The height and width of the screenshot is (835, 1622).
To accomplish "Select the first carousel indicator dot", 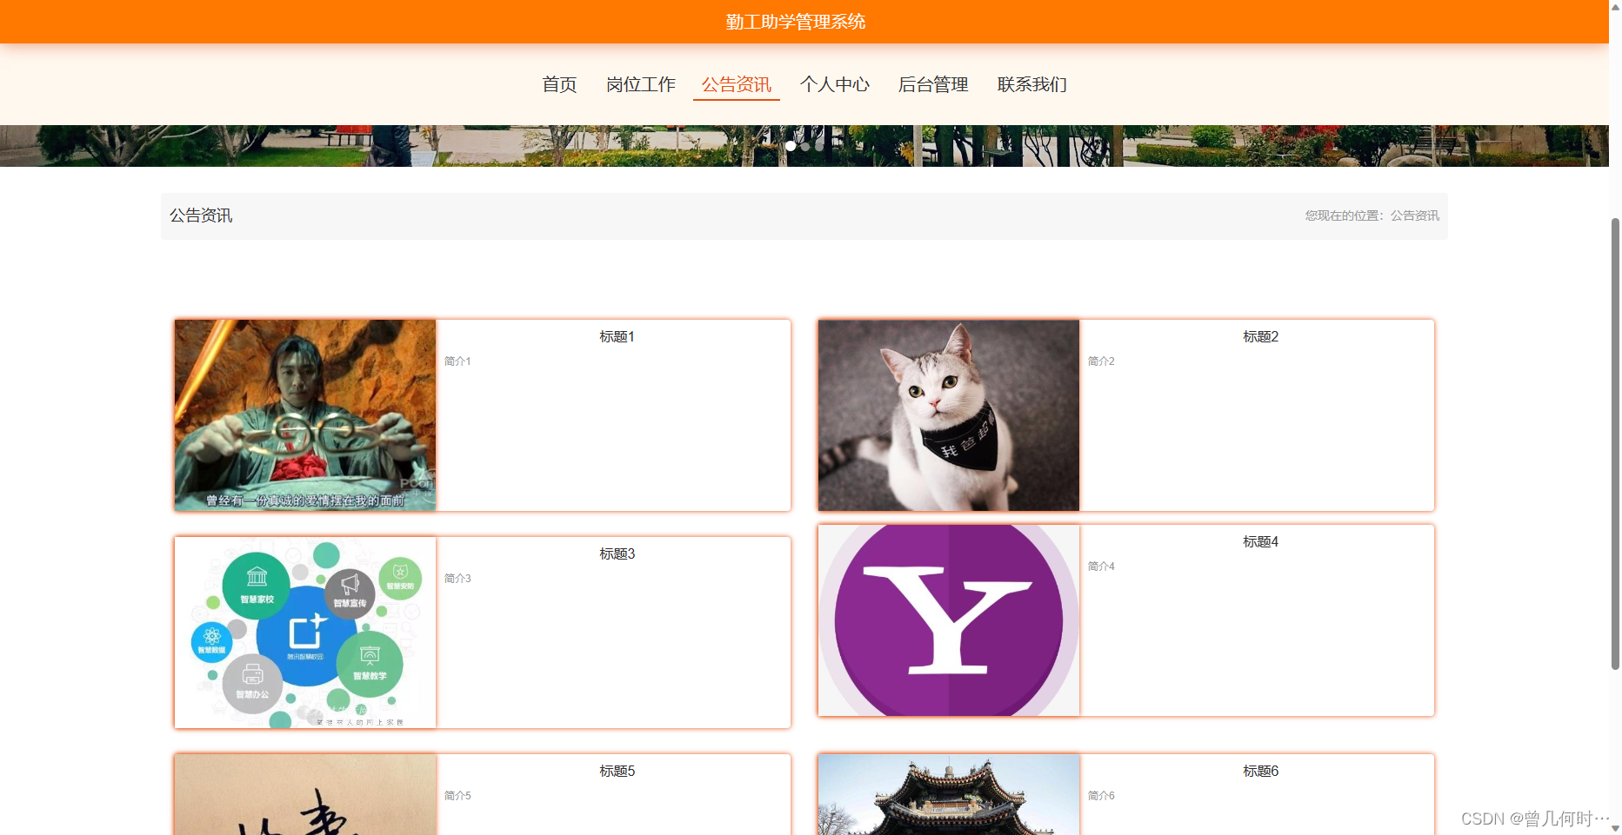I will coord(791,146).
